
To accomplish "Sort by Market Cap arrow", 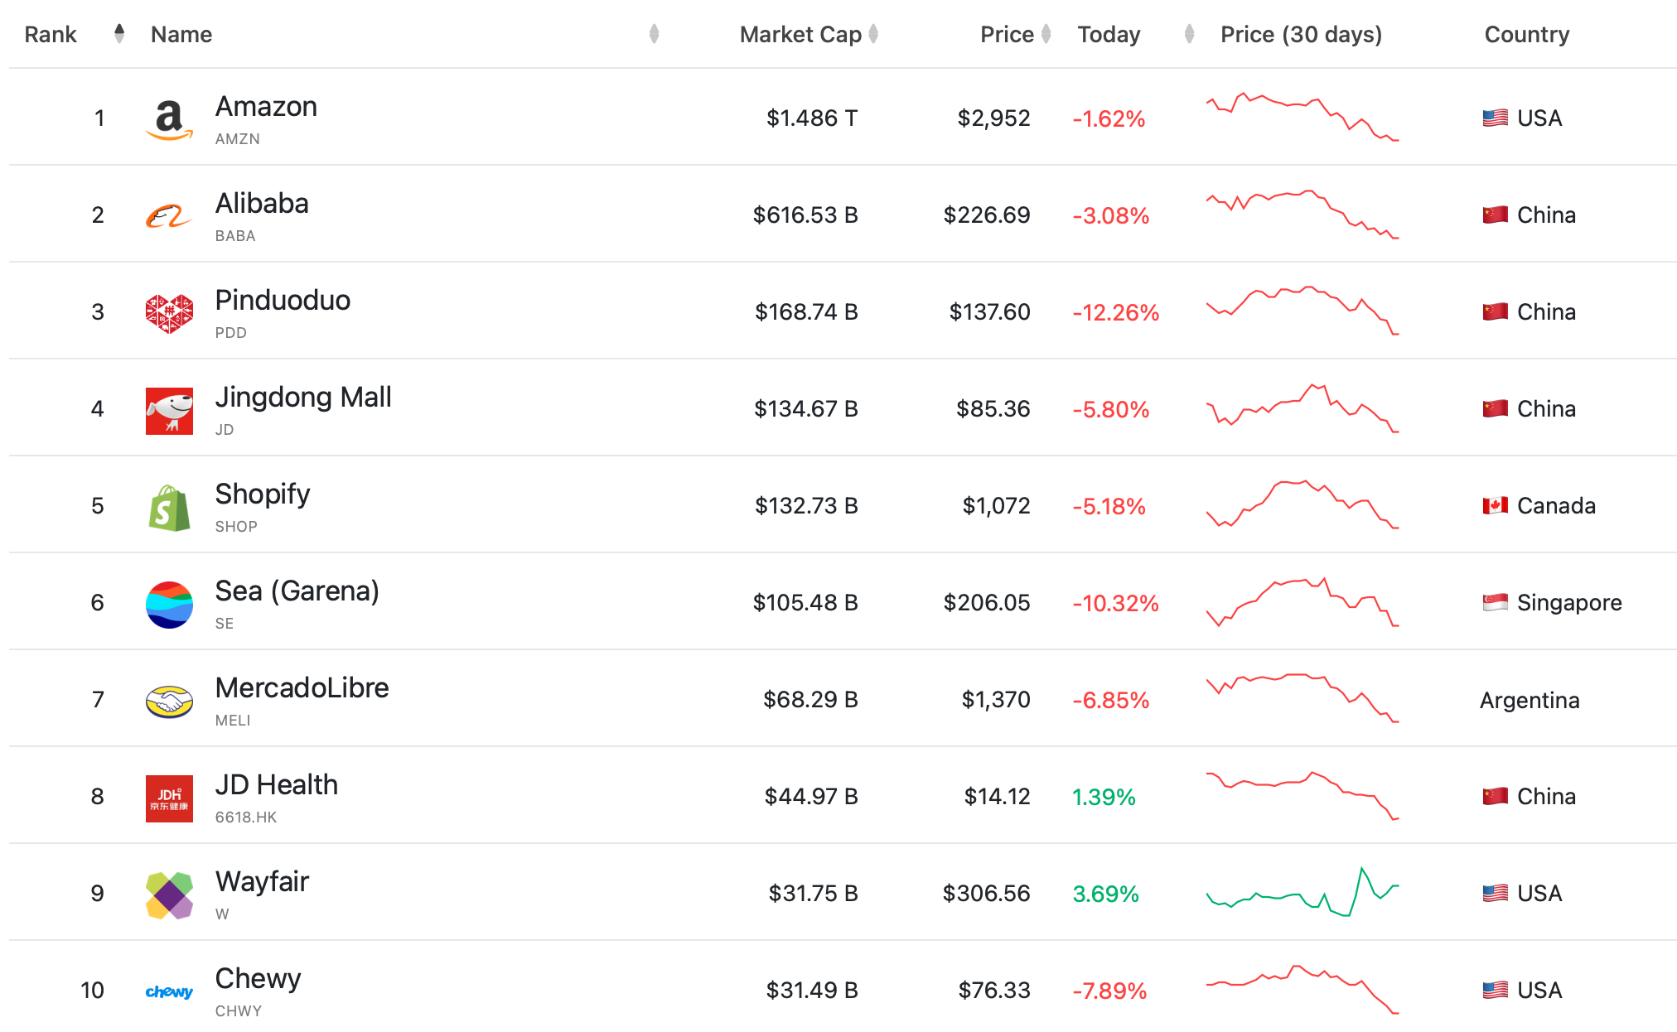I will point(873,34).
